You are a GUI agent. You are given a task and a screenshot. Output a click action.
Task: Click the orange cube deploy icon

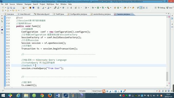click(30, 8)
